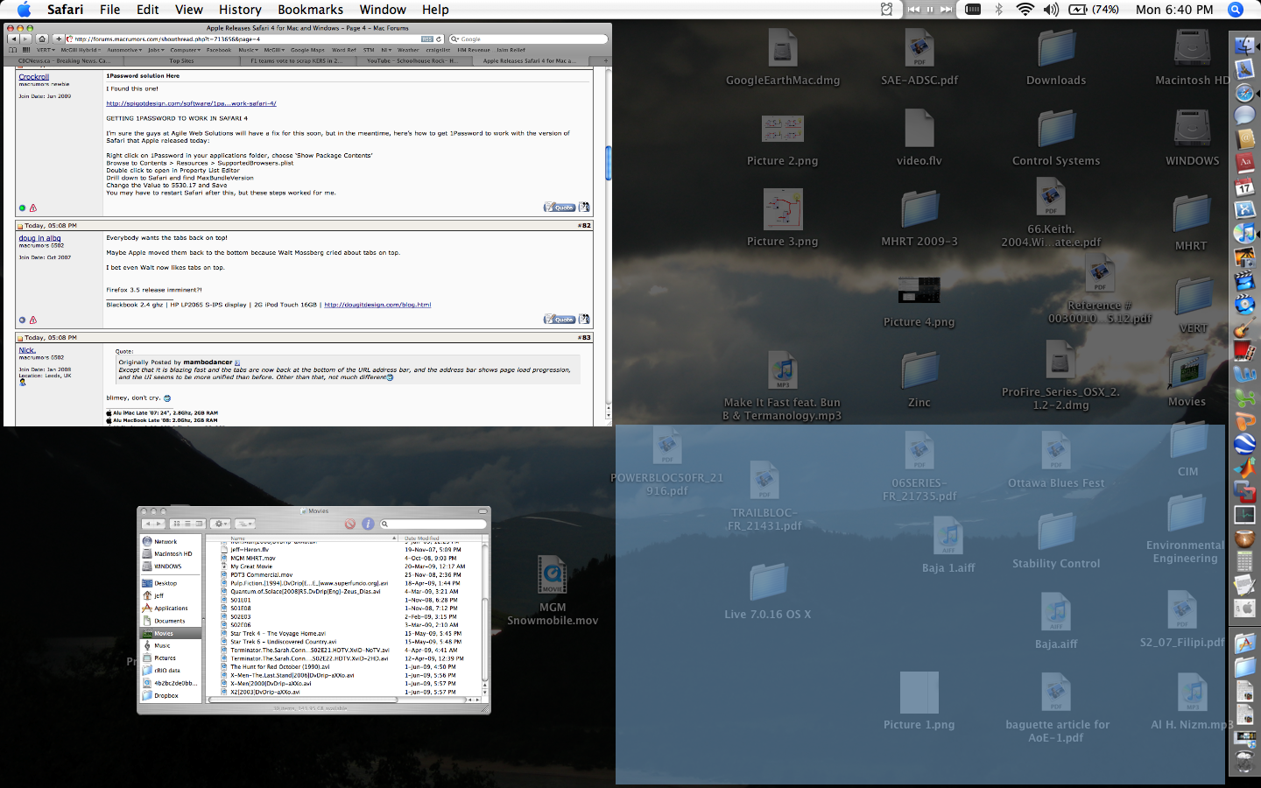Image resolution: width=1261 pixels, height=788 pixels.
Task: Switch to the Top Sites tab
Action: pos(181,60)
